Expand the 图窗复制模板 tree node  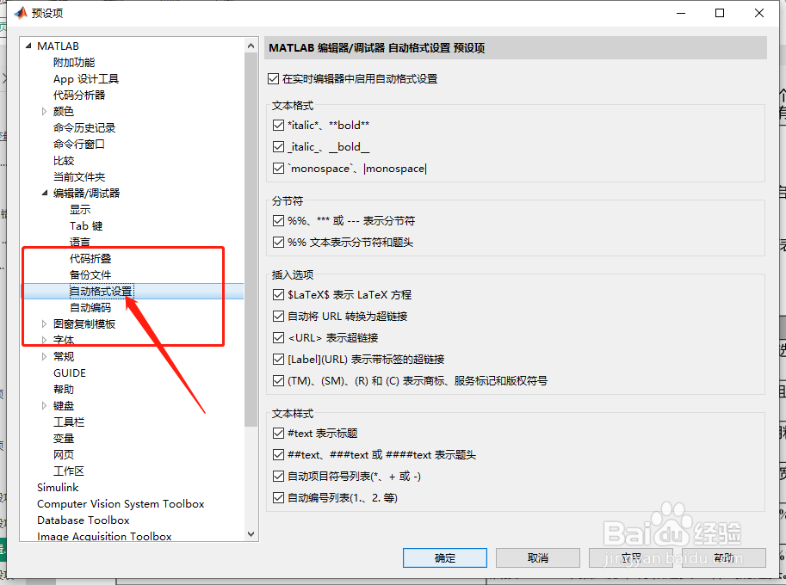coord(44,324)
